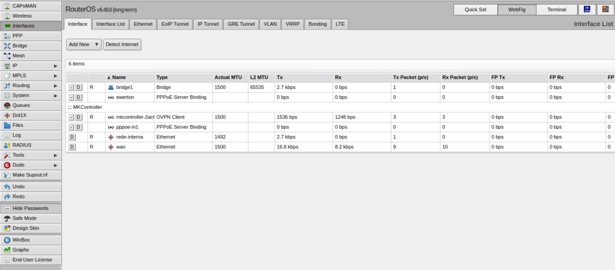Open RADIUS settings in the sidebar
Viewport: 615px width, 270px height.
click(x=31, y=145)
